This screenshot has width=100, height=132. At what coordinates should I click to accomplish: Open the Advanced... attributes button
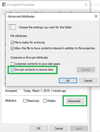[x=75, y=101]
